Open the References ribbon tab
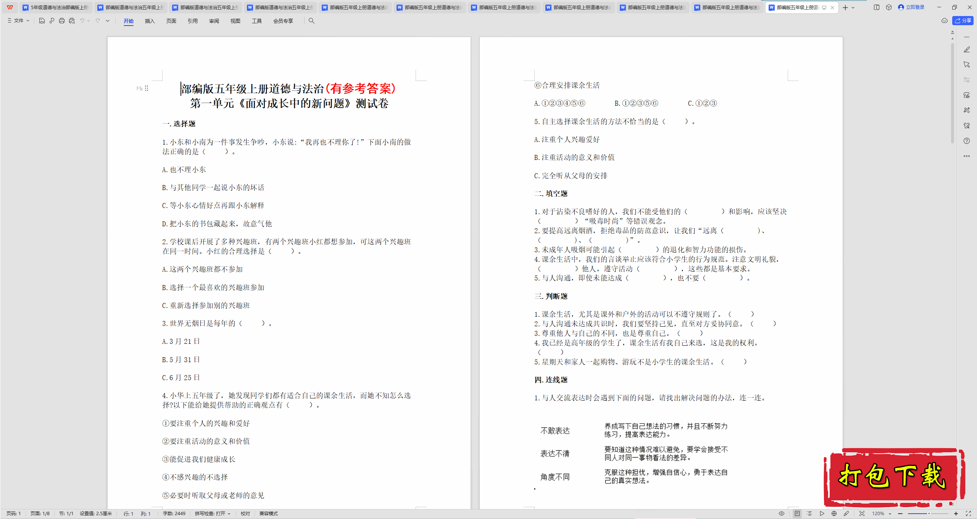Image resolution: width=977 pixels, height=519 pixels. point(192,21)
